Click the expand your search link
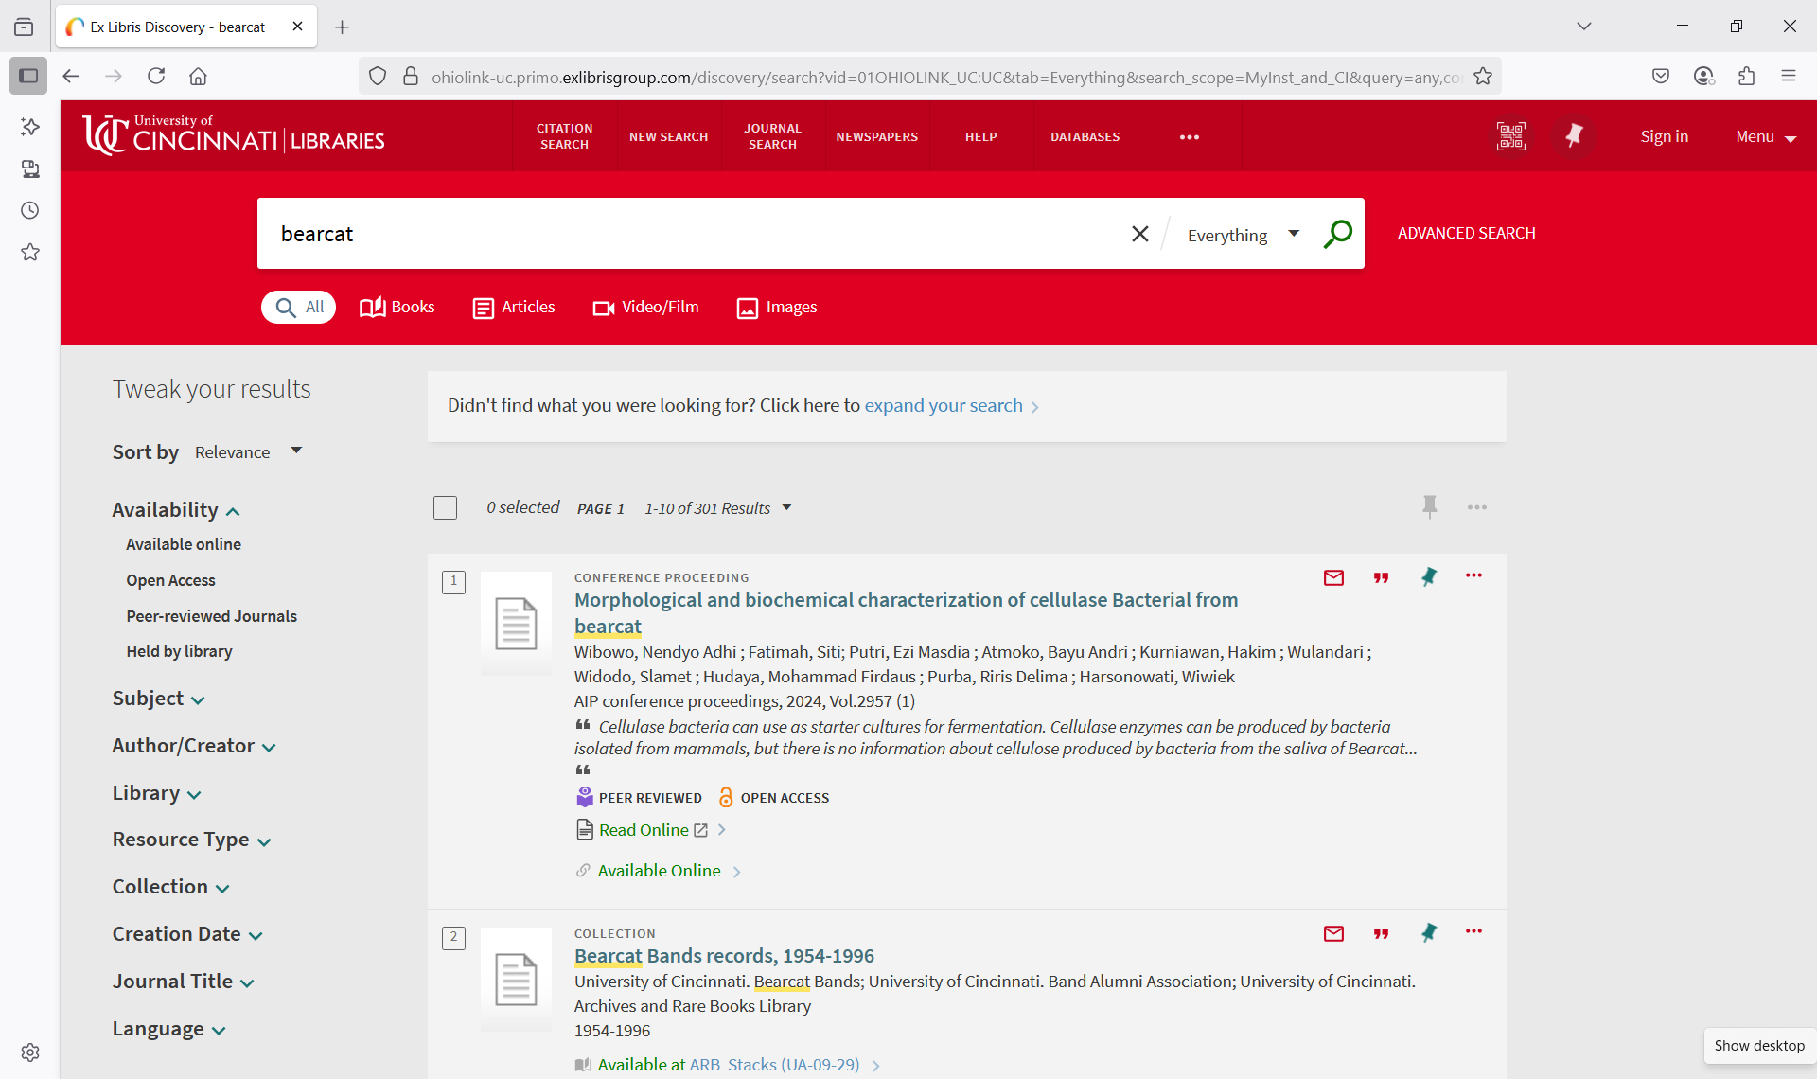The height and width of the screenshot is (1079, 1817). (943, 405)
